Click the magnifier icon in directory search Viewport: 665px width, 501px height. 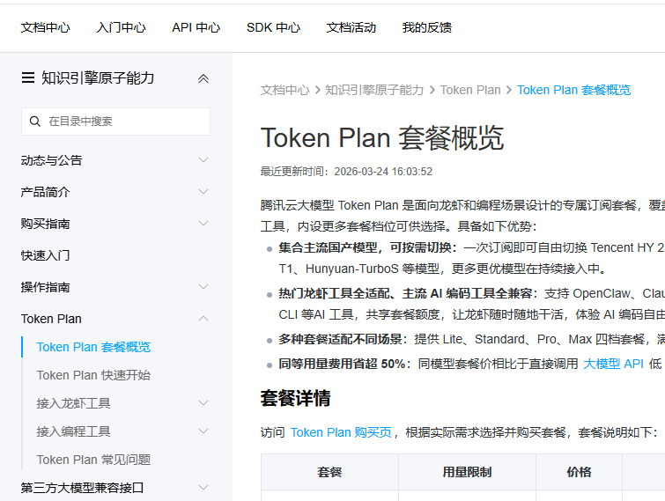(34, 122)
